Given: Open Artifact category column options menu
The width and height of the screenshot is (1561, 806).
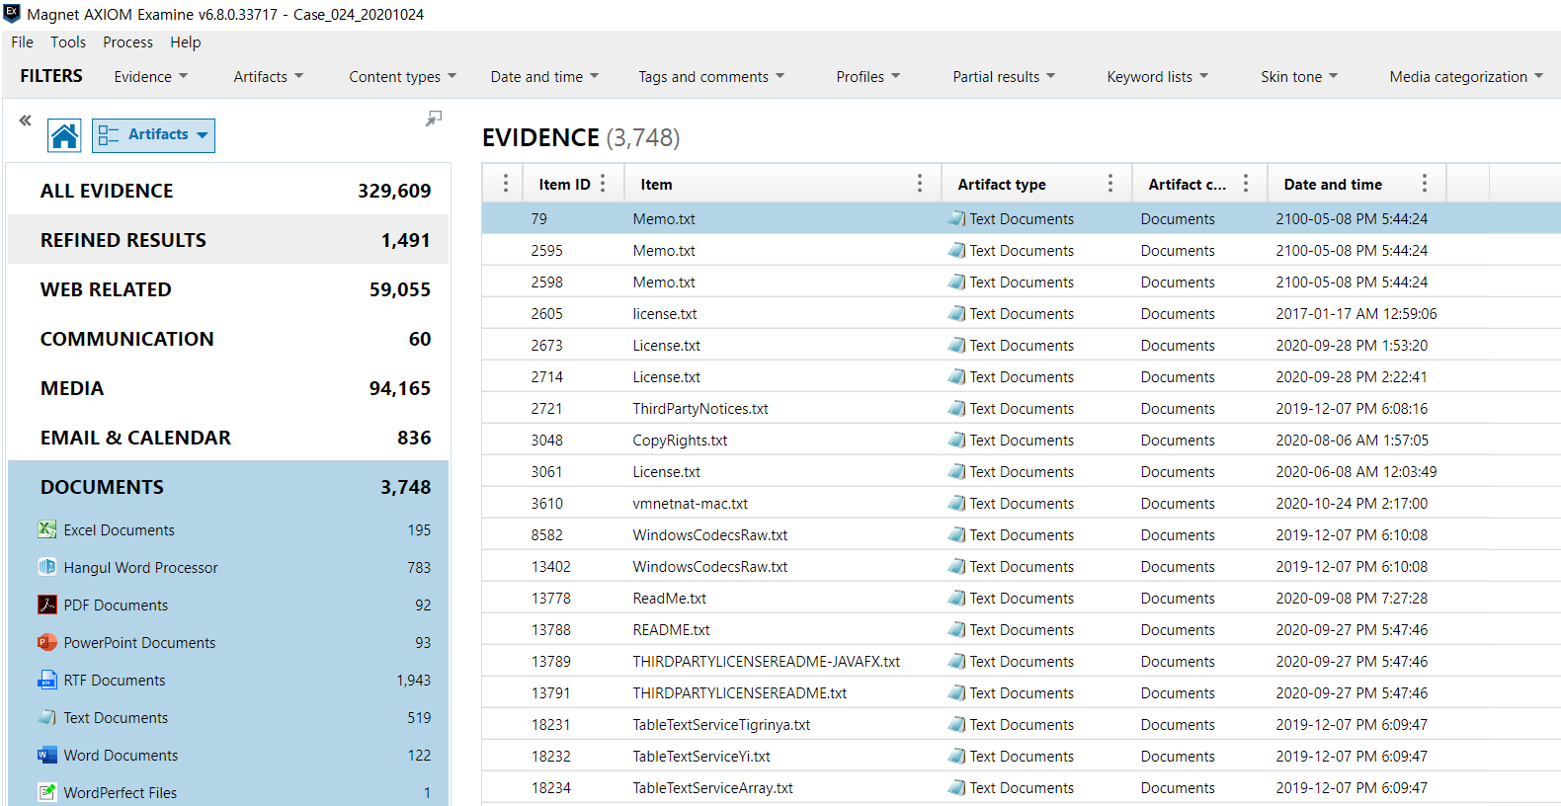Looking at the screenshot, I should tap(1246, 184).
